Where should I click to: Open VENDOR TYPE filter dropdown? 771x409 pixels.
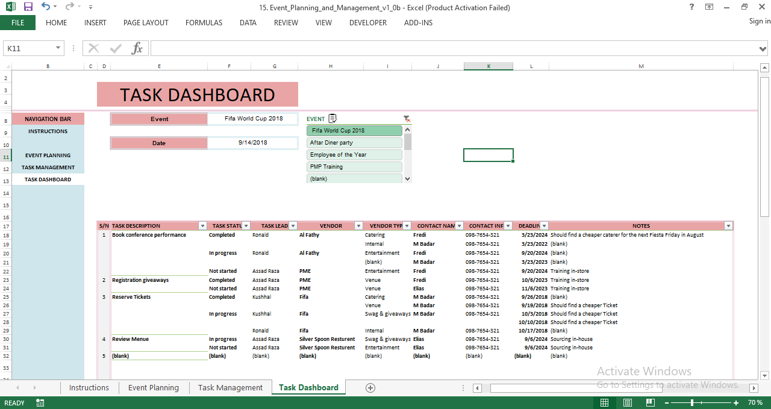(407, 226)
